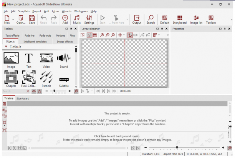Select the Subtitle object in Toolbox

[64, 82]
